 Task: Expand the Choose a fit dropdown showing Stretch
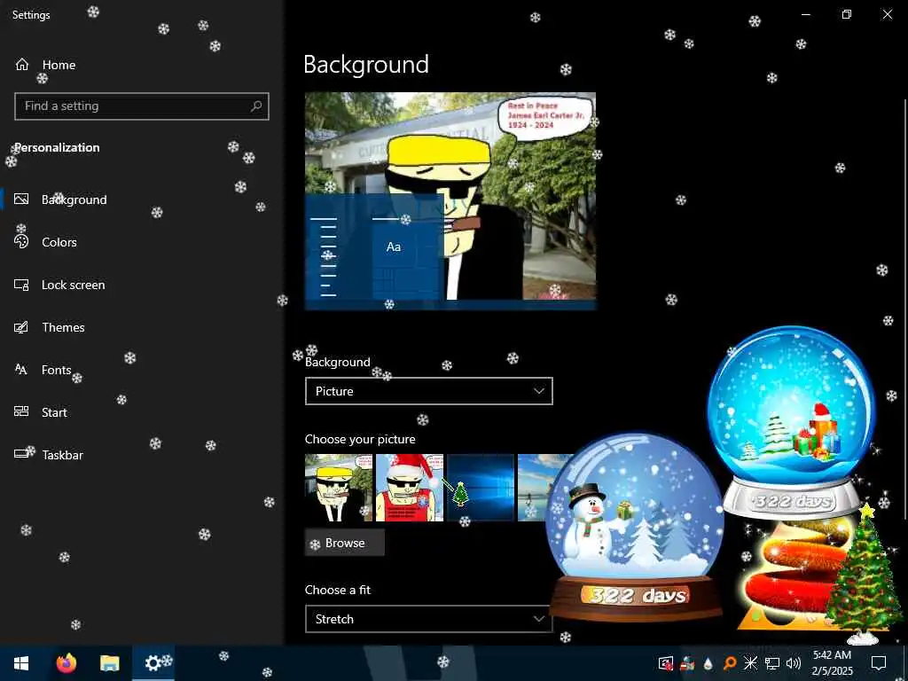coord(429,618)
